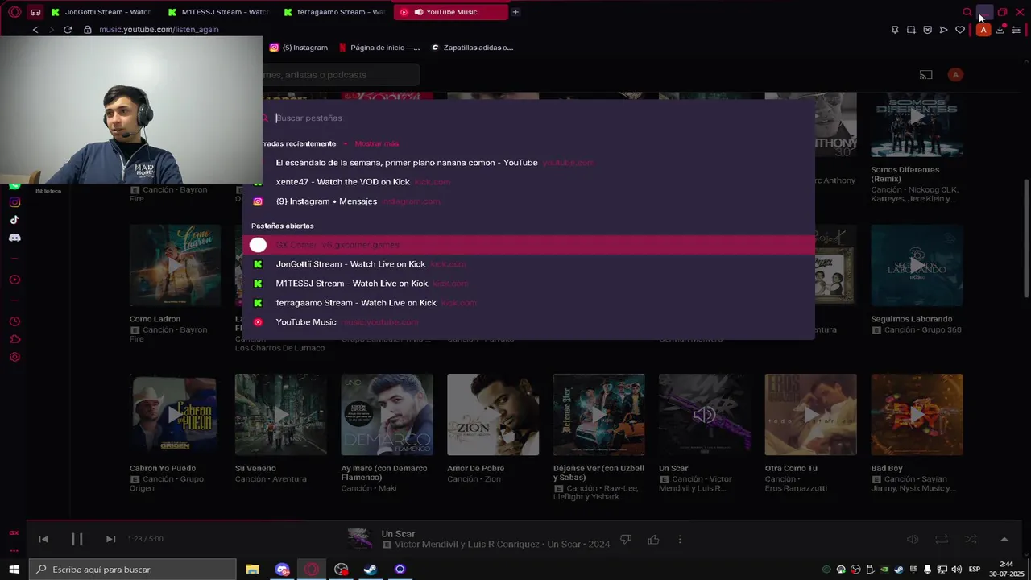Reopen El escándalo de la semana YouTube entry
This screenshot has width=1031, height=580.
click(528, 163)
